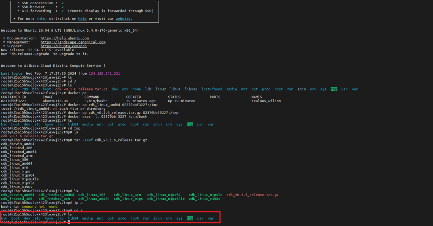Open the "website" link in the banner
This screenshot has width=433, height=226.
tap(123, 19)
